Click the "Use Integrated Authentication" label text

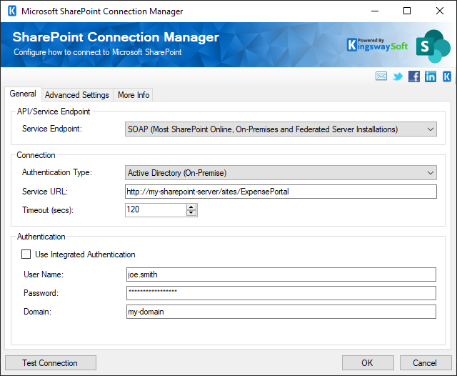pyautogui.click(x=85, y=254)
